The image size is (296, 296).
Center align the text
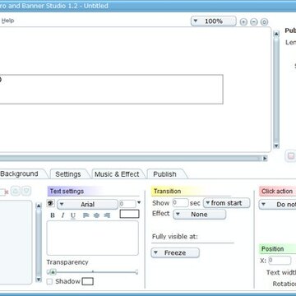click(96, 215)
